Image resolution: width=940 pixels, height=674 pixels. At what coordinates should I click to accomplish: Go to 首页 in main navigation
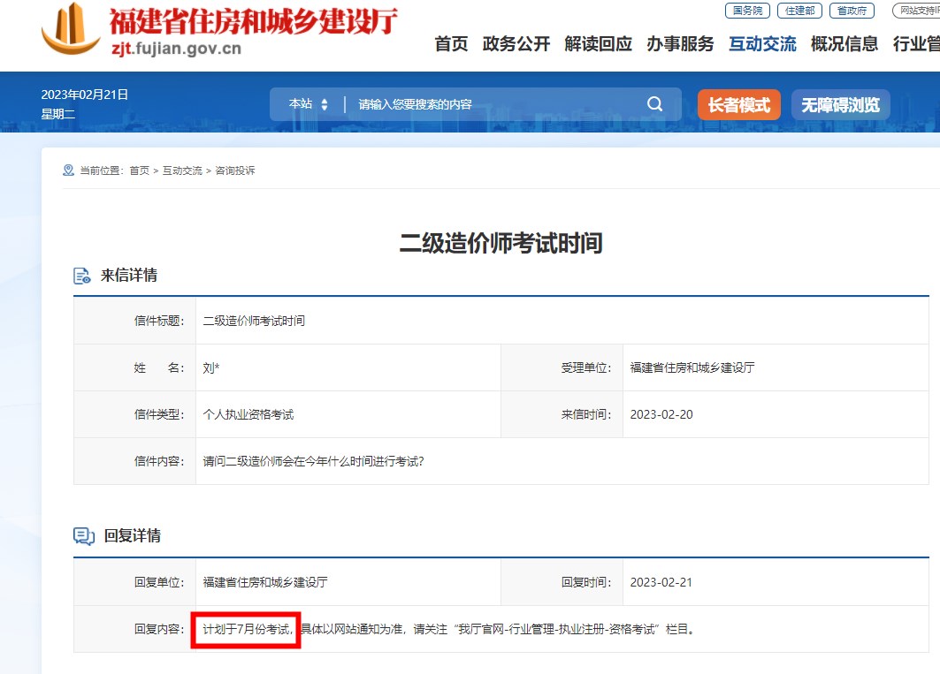(451, 44)
